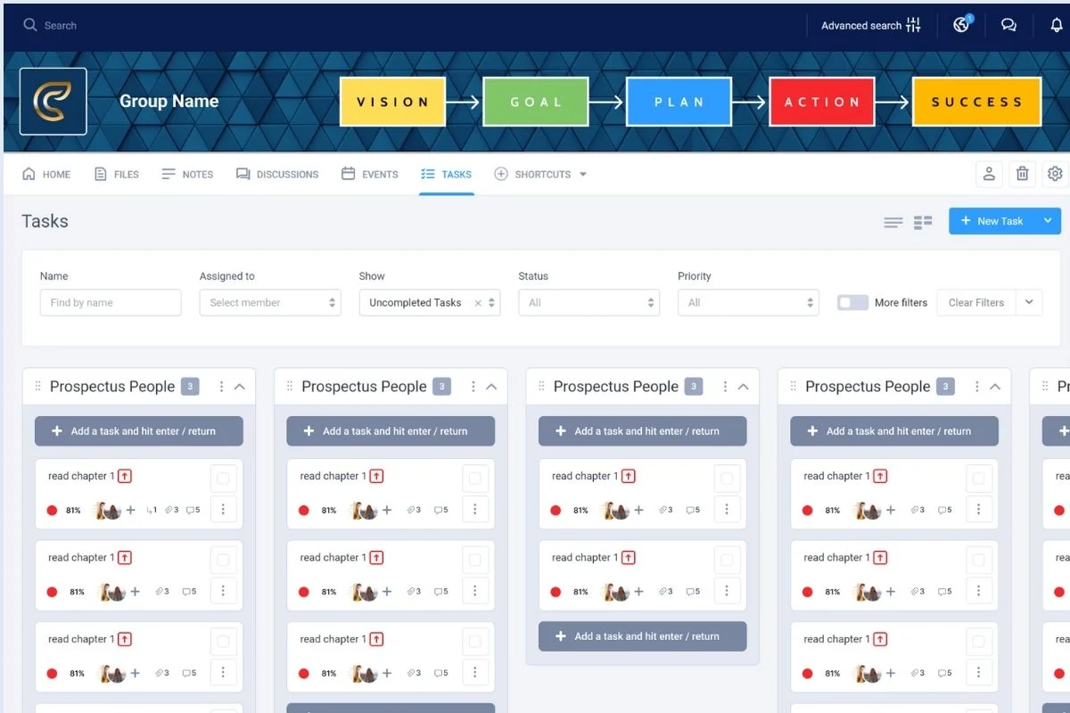Open group settings via the gear icon
1070x713 pixels.
click(x=1055, y=174)
